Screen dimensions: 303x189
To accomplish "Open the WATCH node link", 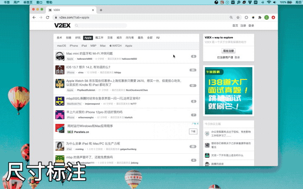I will coord(116,46).
